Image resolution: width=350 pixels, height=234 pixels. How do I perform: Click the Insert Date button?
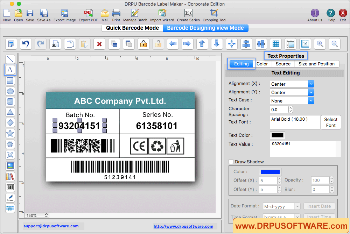(x=319, y=206)
